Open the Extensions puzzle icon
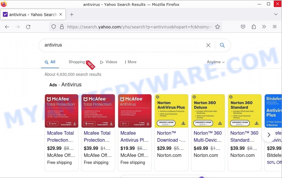This screenshot has height=178, width=282. tap(254, 27)
